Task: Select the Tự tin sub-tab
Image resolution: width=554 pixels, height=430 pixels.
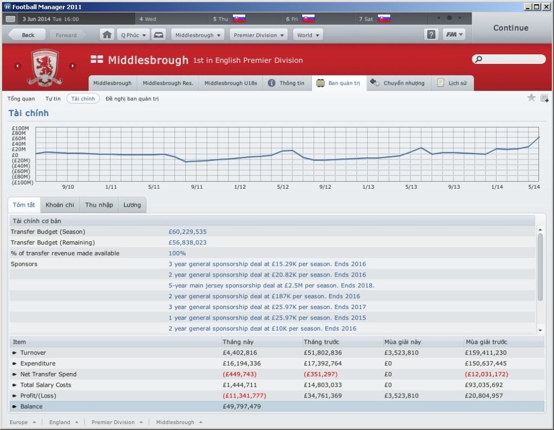Action: click(x=53, y=99)
